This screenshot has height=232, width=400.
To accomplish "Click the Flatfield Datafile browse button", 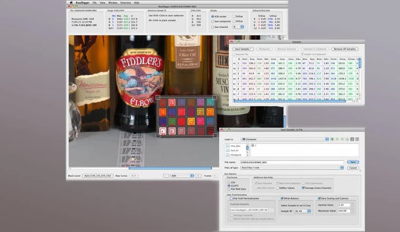I will point(272,210).
